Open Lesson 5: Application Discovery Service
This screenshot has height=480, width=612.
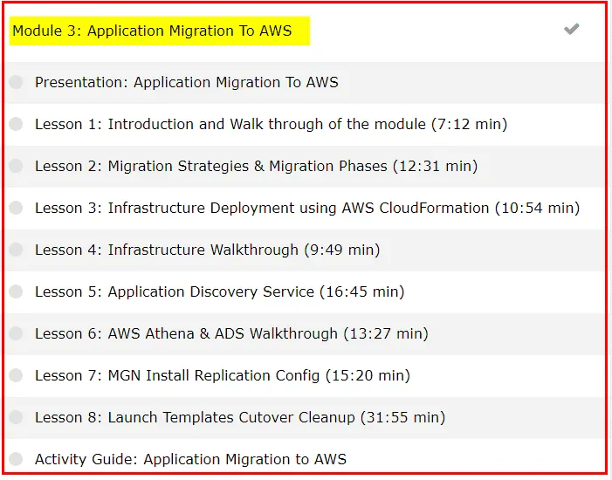coord(219,291)
